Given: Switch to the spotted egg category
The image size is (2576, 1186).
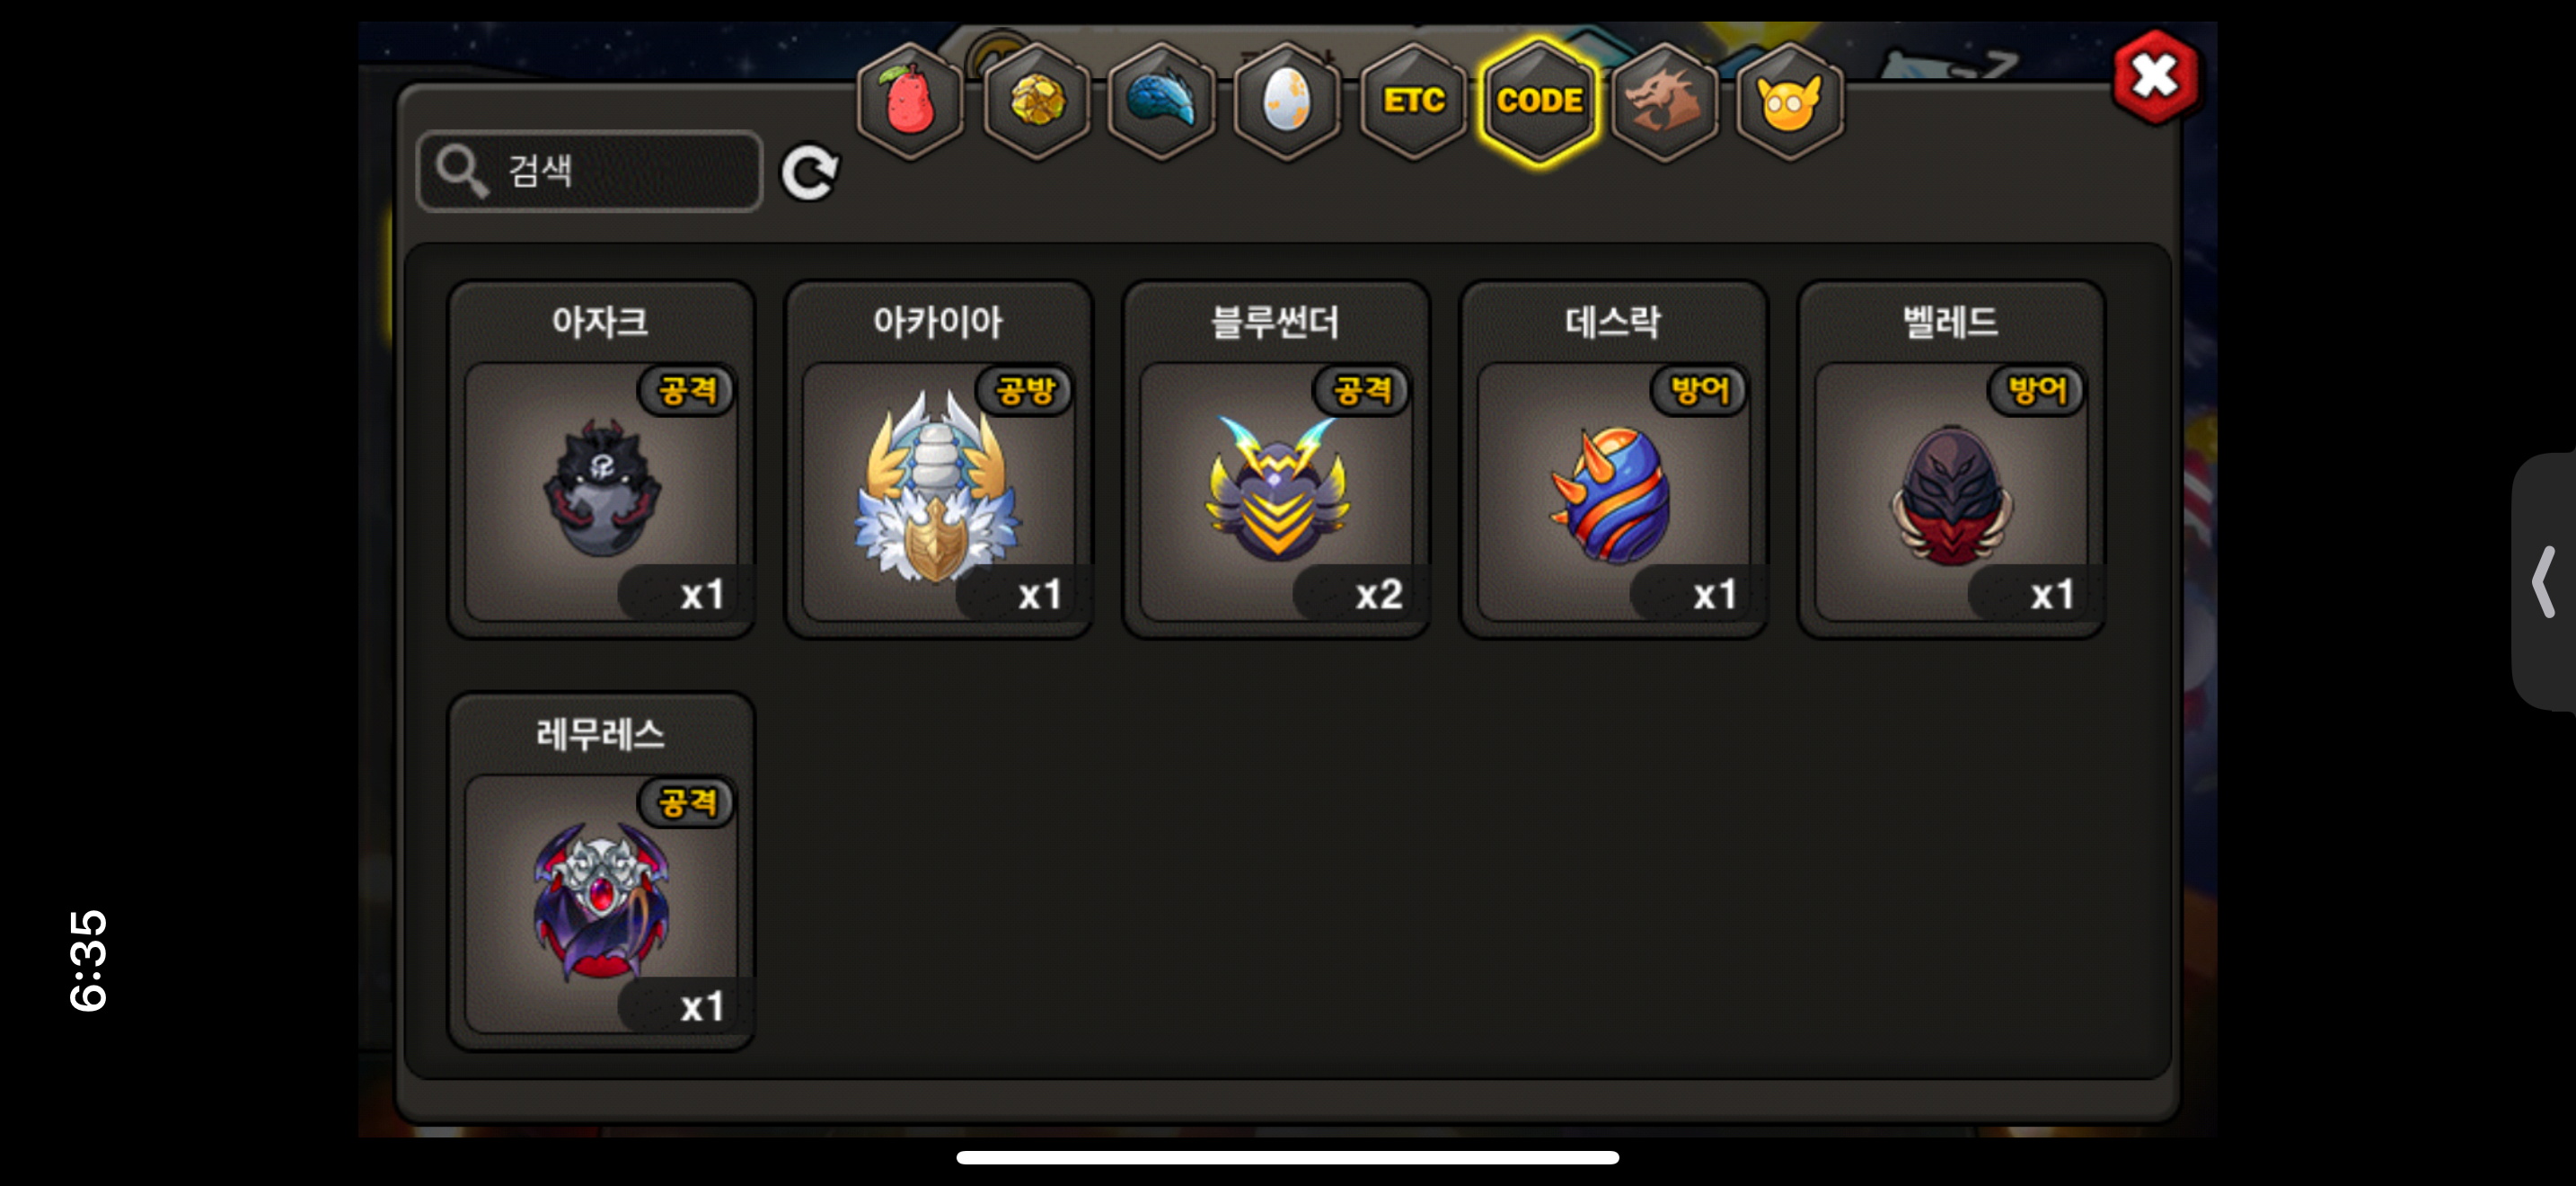Looking at the screenshot, I should tap(1287, 101).
